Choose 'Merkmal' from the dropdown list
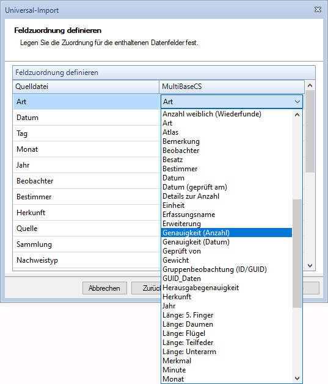This screenshot has height=384, width=328. coord(227,361)
